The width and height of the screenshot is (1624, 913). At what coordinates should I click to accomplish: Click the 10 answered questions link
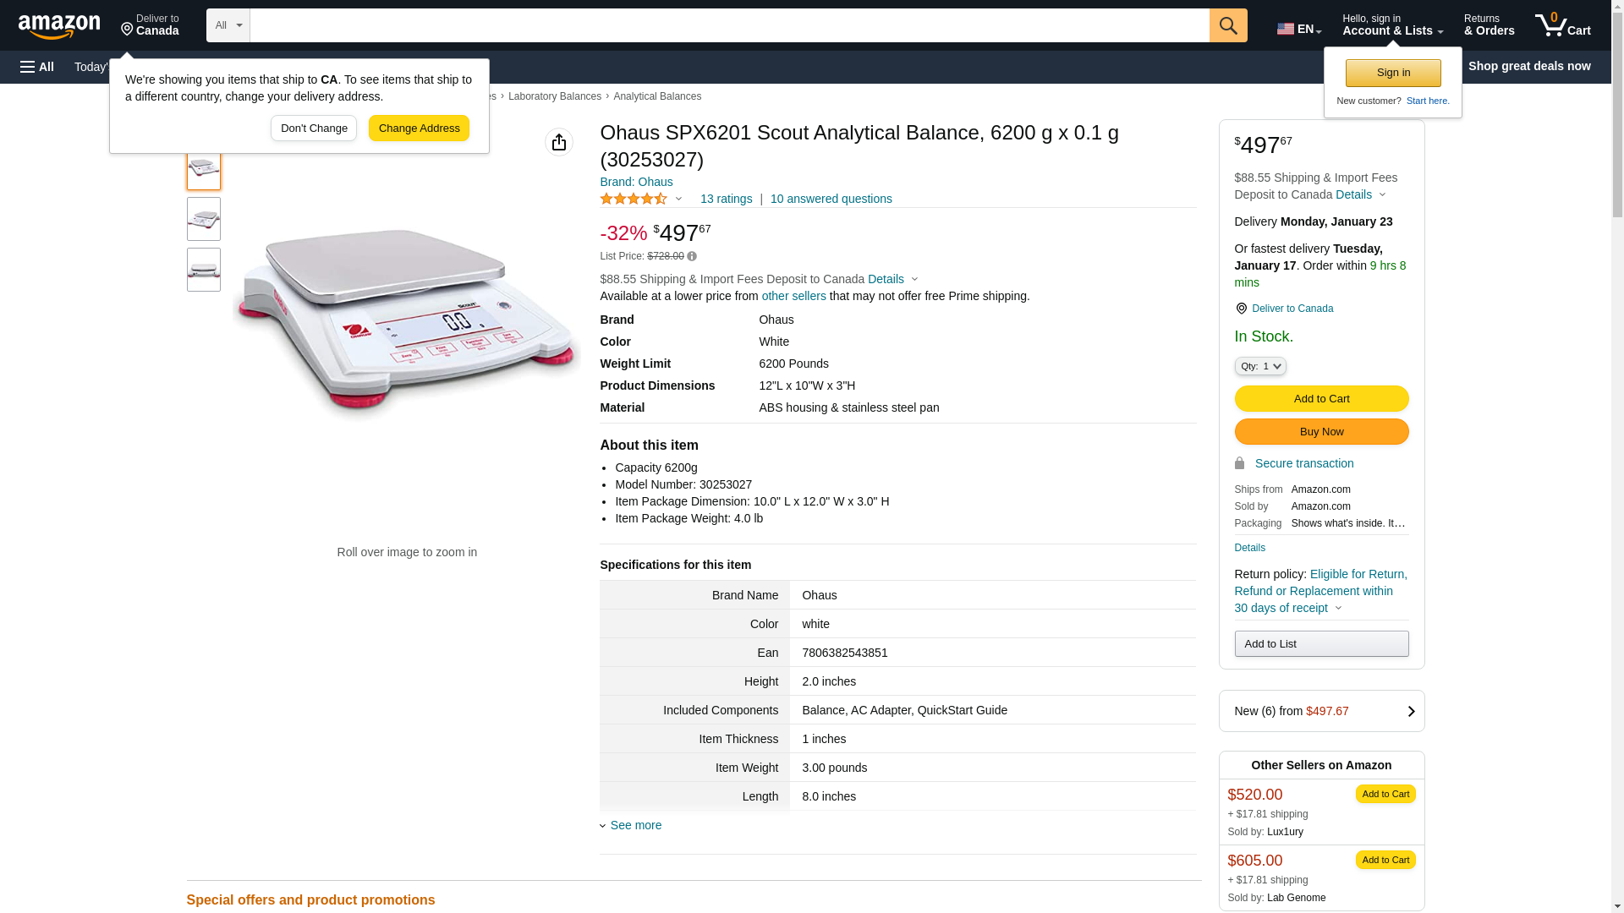[831, 199]
